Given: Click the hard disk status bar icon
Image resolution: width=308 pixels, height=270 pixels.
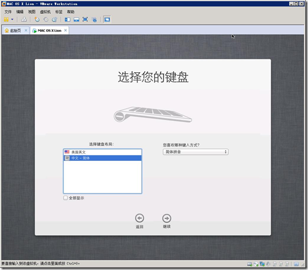Looking at the screenshot, I should [249, 264].
